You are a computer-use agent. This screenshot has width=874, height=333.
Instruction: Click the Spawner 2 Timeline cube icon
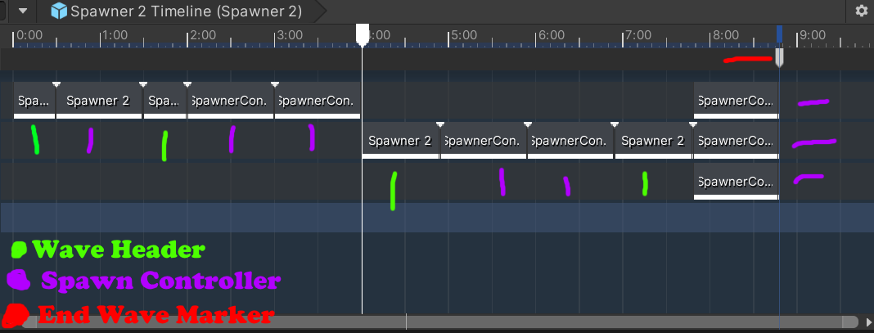pyautogui.click(x=59, y=11)
